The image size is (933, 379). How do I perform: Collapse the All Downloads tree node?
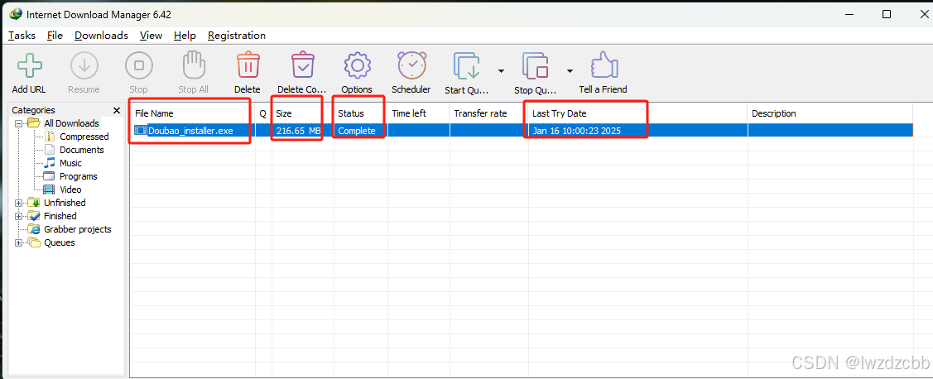point(18,123)
